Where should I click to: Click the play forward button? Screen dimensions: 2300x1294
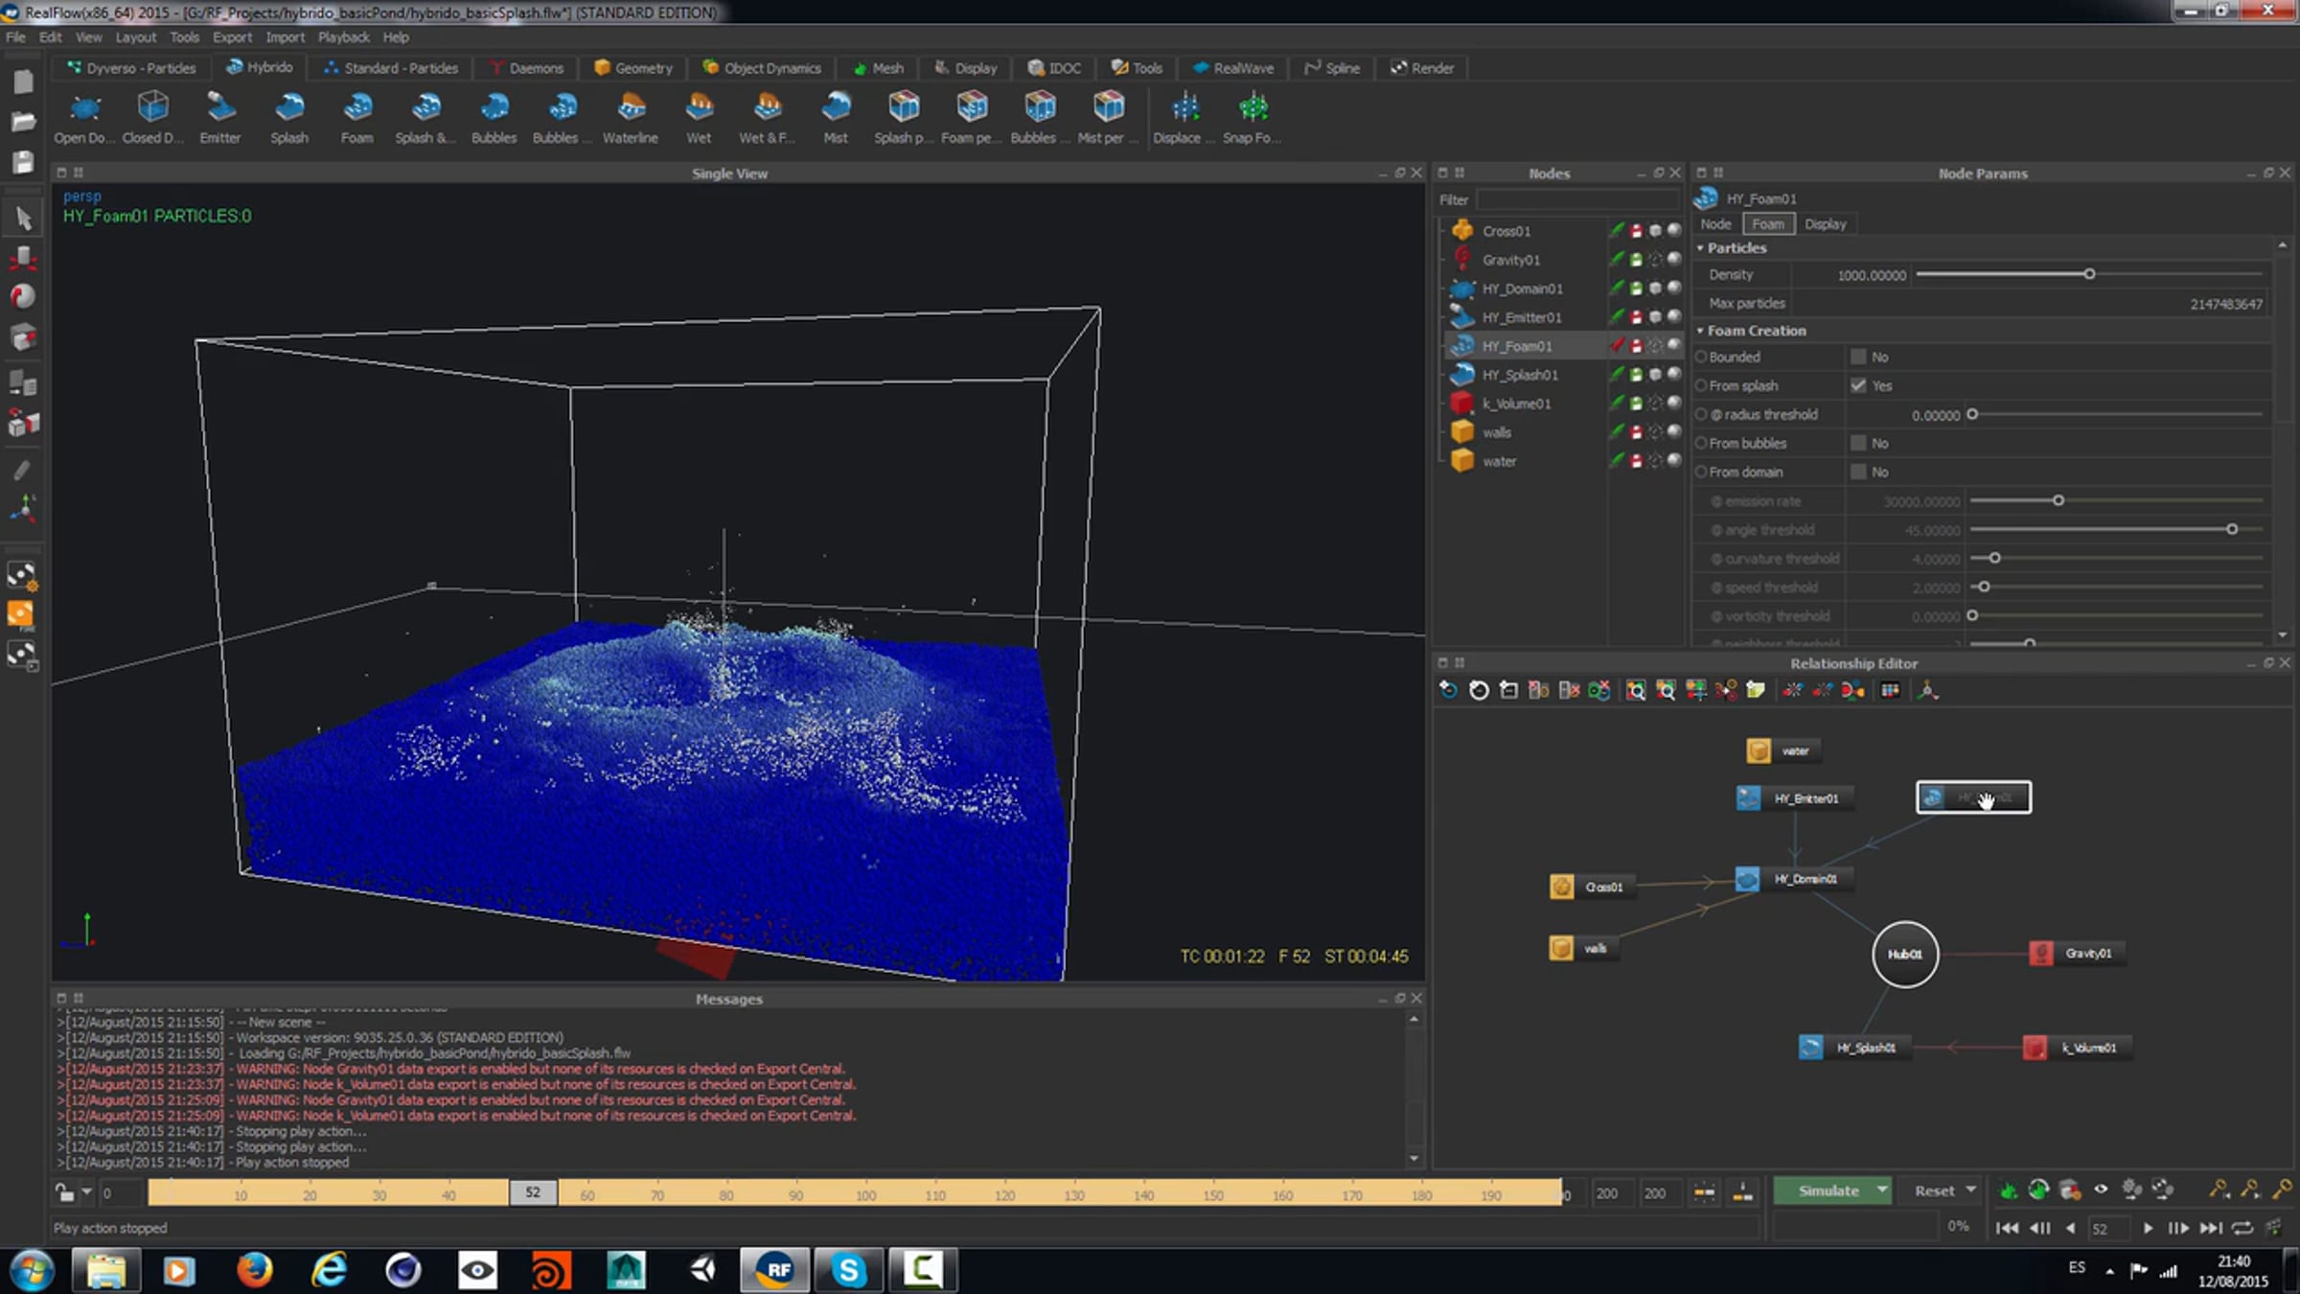pyautogui.click(x=2148, y=1228)
